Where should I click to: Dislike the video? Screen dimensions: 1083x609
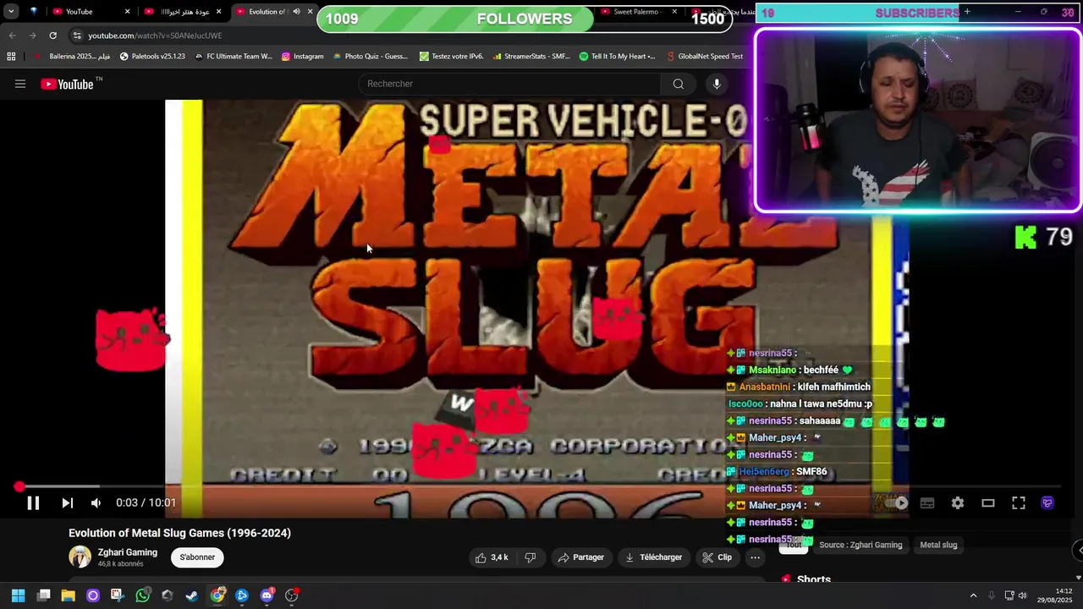[x=531, y=557]
